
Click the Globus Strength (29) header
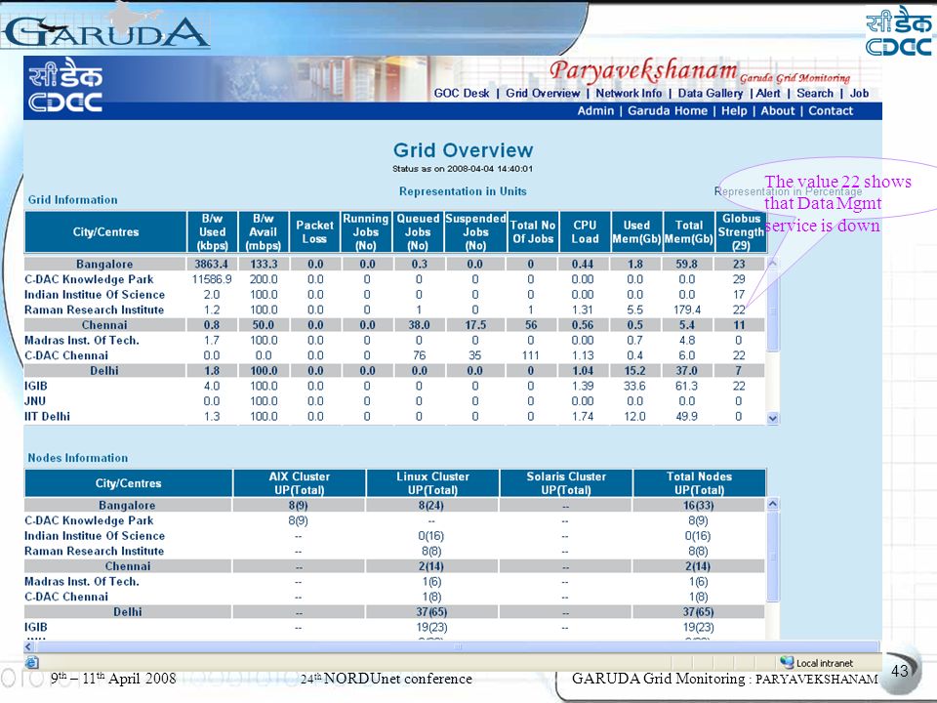coord(741,232)
